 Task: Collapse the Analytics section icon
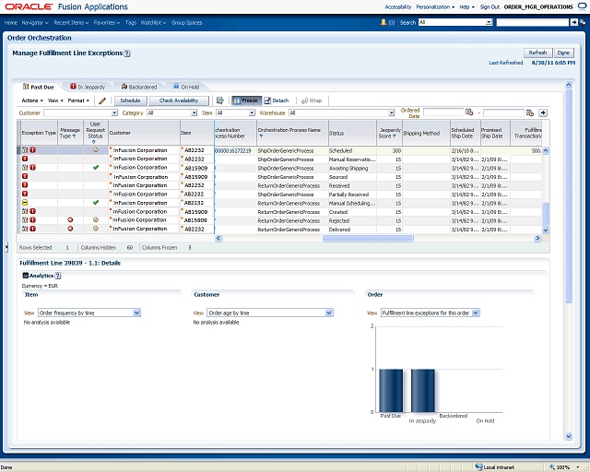coord(25,276)
